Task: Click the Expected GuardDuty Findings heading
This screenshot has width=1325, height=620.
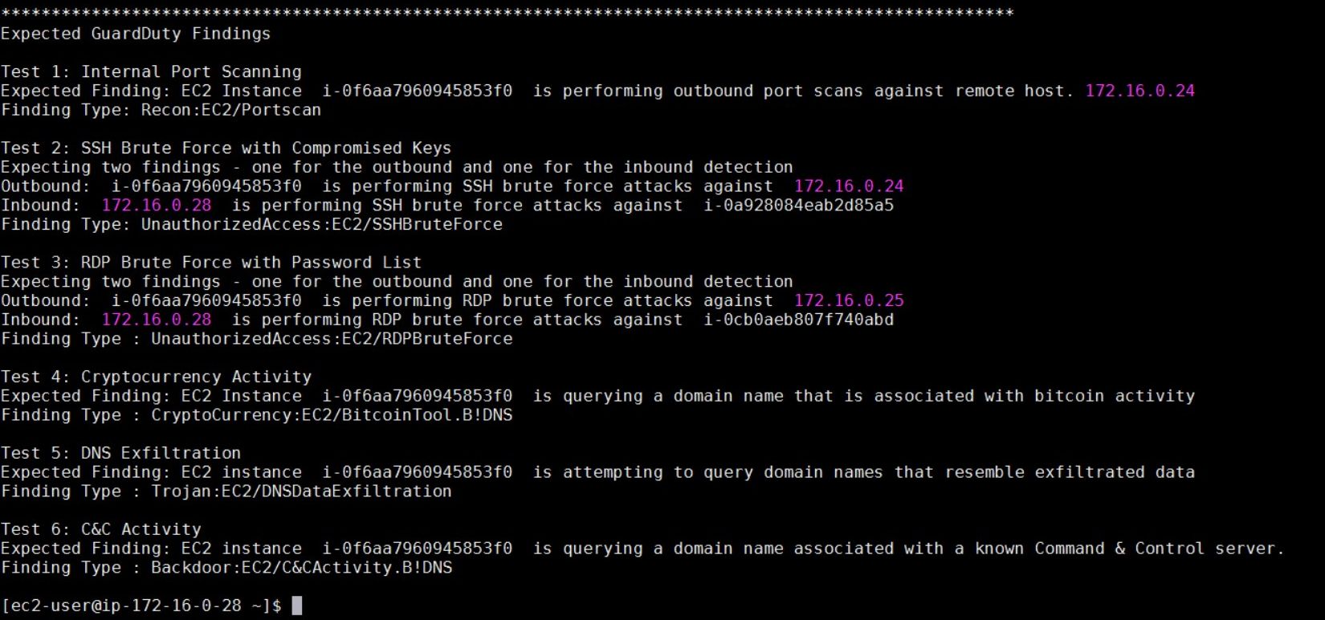Action: pos(136,34)
